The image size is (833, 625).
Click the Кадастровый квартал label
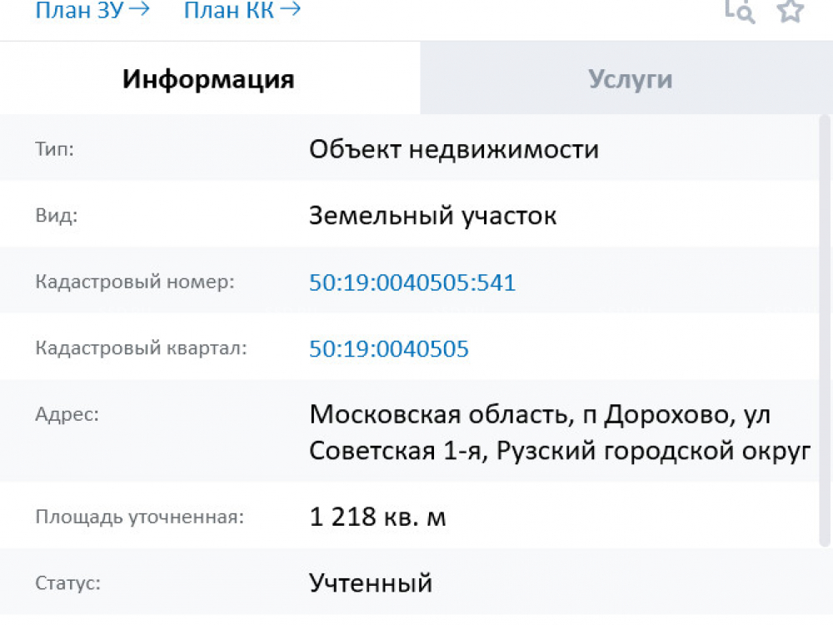pyautogui.click(x=141, y=347)
